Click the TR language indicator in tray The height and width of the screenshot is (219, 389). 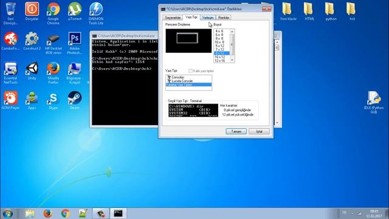(344, 213)
